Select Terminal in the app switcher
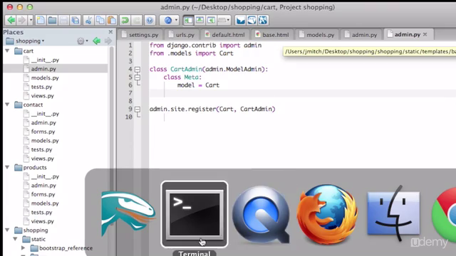The height and width of the screenshot is (256, 456). pos(195,214)
